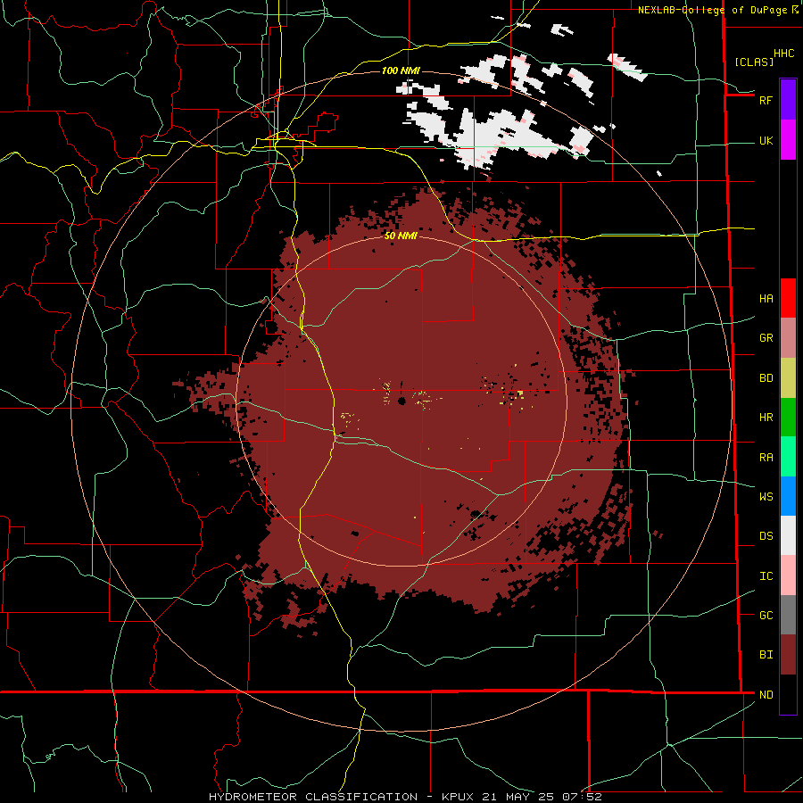This screenshot has height=803, width=803.
Task: Click the ND black legend swatch
Action: 788,694
